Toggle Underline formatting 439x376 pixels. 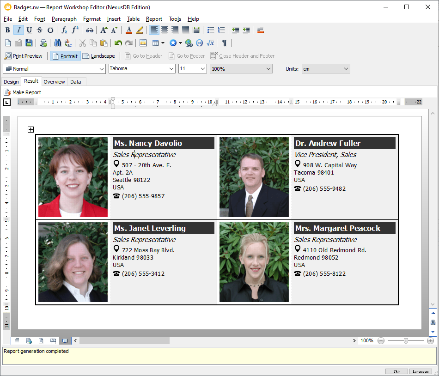click(29, 30)
